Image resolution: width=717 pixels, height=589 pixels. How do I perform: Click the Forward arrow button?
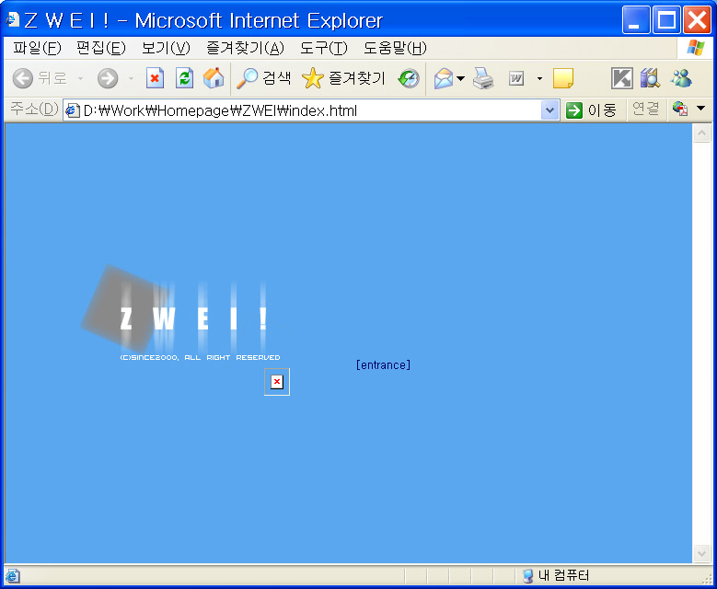coord(108,78)
